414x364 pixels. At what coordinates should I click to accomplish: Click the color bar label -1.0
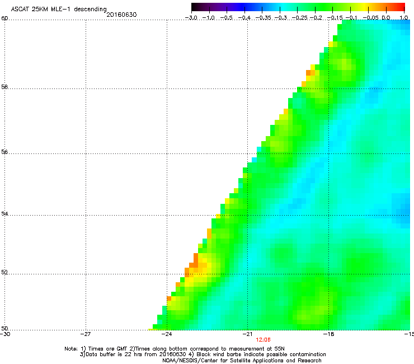(209, 18)
